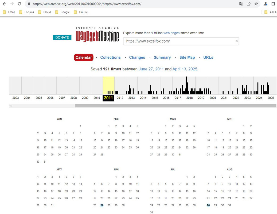The image size is (277, 214).
Task: Select year 2015 in the timeline
Action: pyautogui.click(x=155, y=98)
